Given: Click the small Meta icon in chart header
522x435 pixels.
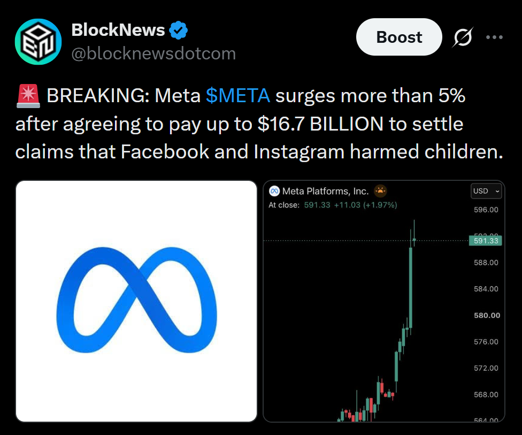Looking at the screenshot, I should click(x=274, y=191).
